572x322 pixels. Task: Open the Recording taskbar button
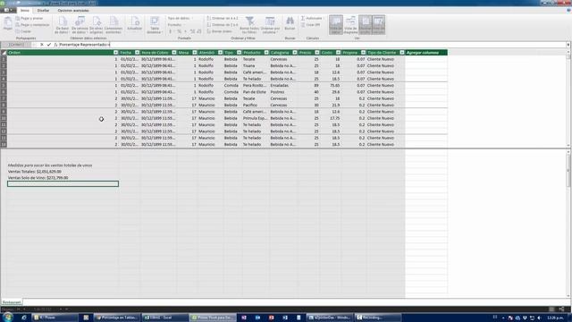click(x=377, y=318)
